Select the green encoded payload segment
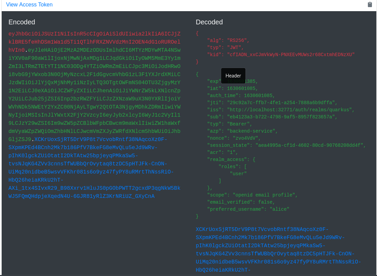 point(95,91)
